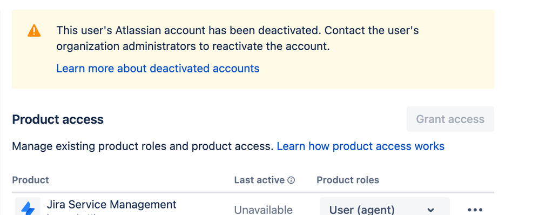
Task: Click the info icon beside Last active
Action: pos(291,180)
